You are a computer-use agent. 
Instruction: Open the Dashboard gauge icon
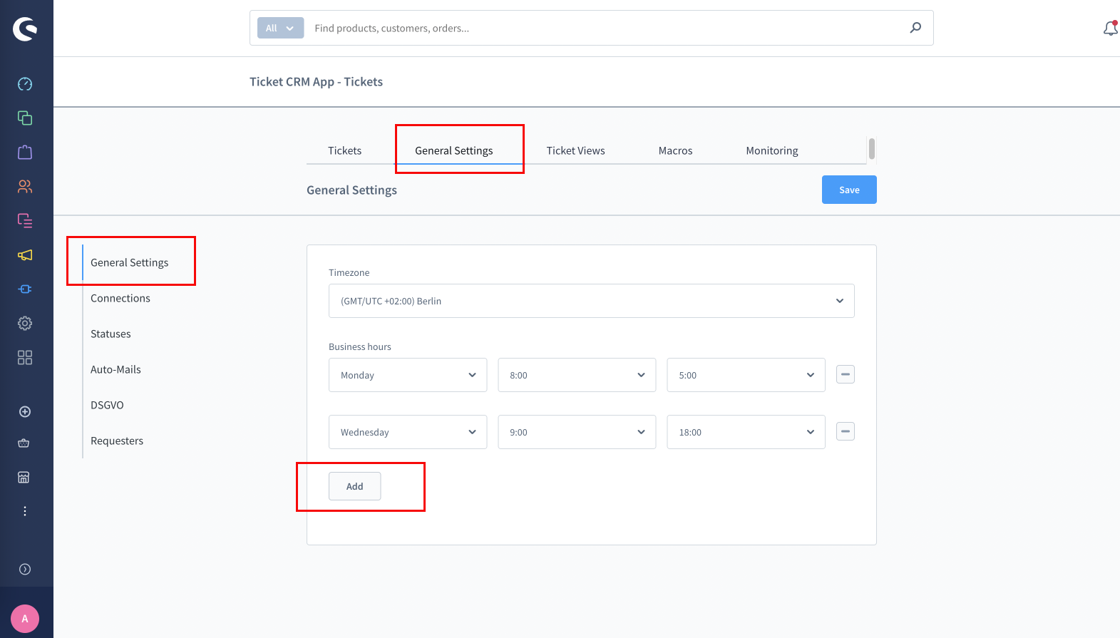25,84
